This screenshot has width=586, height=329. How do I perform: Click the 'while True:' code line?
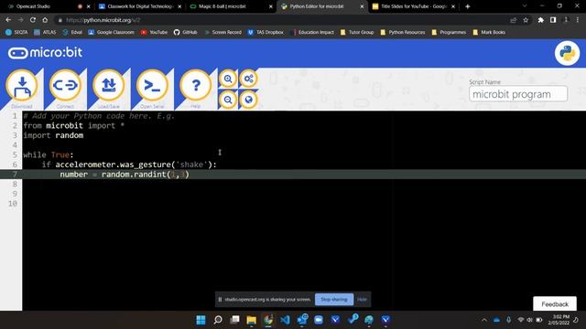point(49,154)
